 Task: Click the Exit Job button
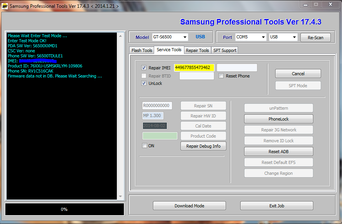click(276, 206)
